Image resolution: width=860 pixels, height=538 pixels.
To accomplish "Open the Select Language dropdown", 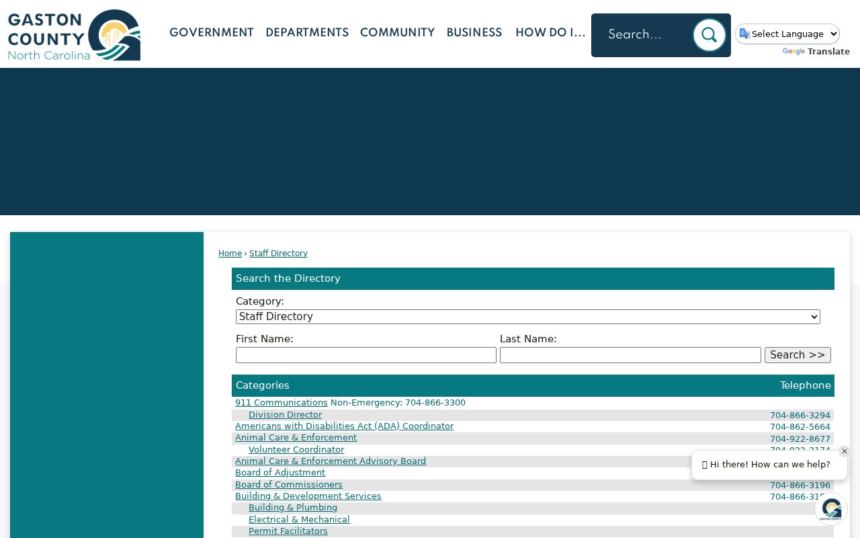I will 787,34.
